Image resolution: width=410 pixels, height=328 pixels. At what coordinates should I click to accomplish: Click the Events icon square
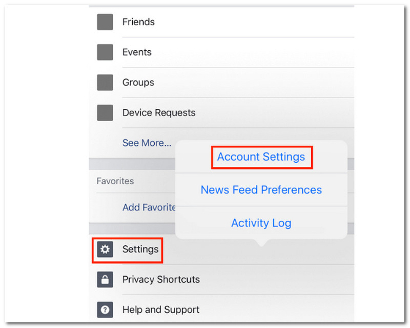(x=105, y=52)
